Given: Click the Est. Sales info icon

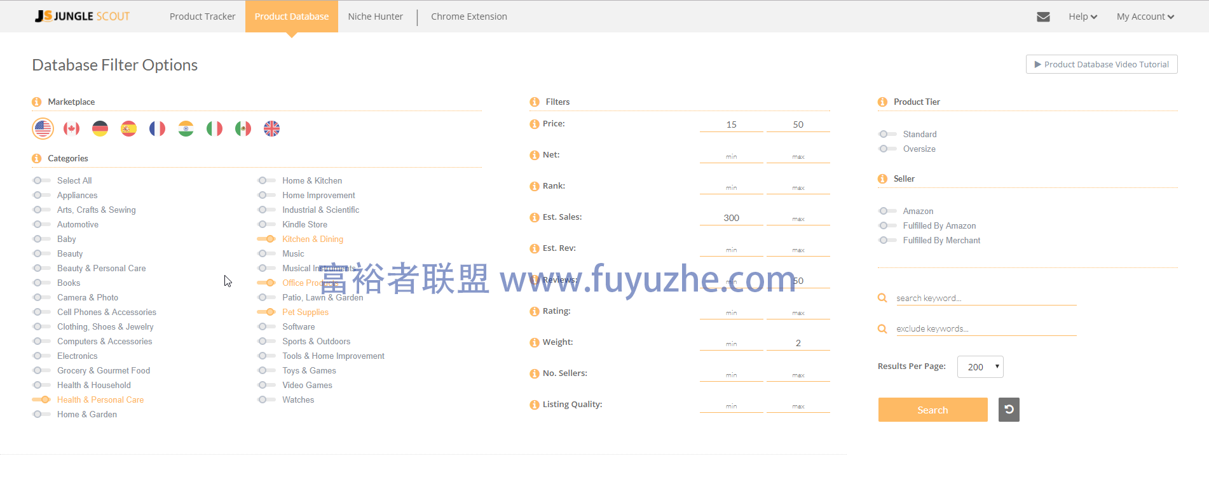Looking at the screenshot, I should 535,217.
